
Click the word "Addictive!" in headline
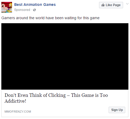click(15, 101)
